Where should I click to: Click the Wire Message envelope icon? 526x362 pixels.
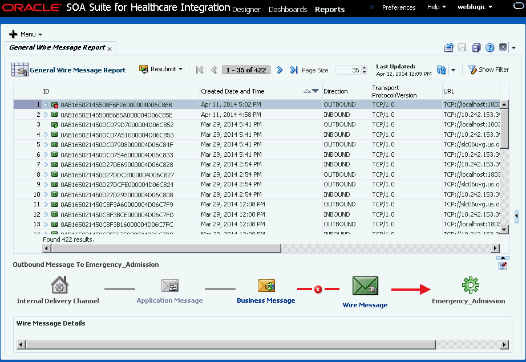coord(365,286)
